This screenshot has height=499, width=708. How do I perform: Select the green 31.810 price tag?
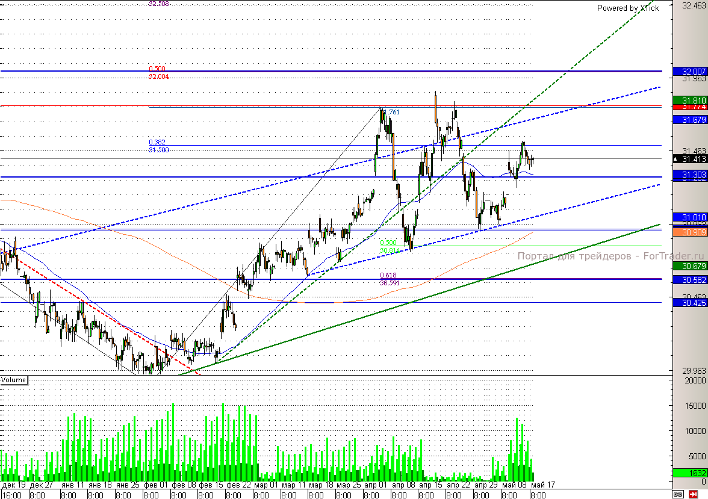coord(689,101)
